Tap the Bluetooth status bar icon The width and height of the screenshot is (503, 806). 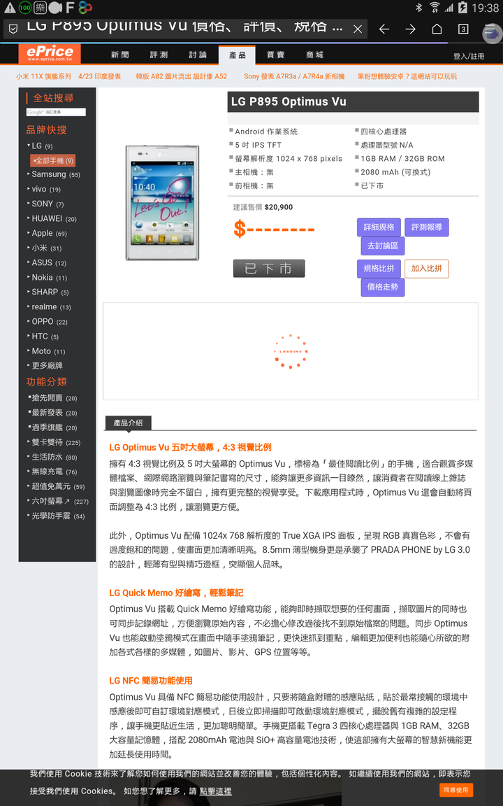(419, 7)
